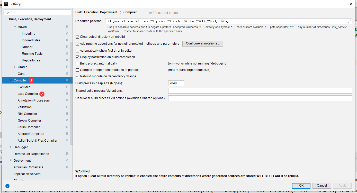Click the Cancel button
Screen dimensions: 357x193
pos(322,186)
